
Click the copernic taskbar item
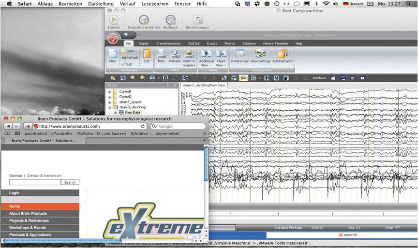tap(348, 235)
